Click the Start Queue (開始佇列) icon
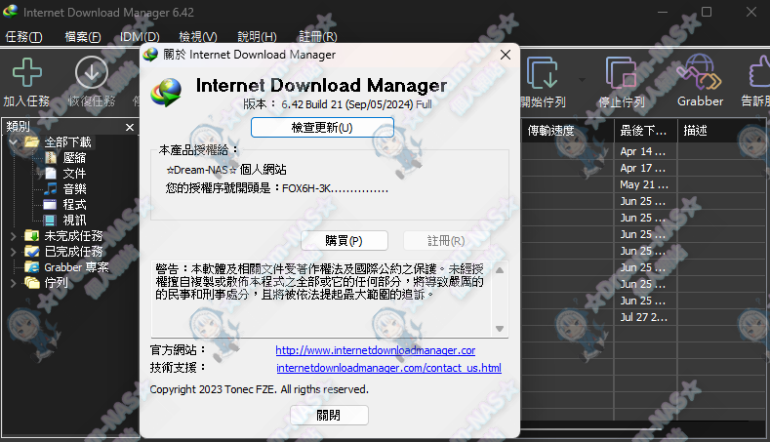 coord(543,72)
